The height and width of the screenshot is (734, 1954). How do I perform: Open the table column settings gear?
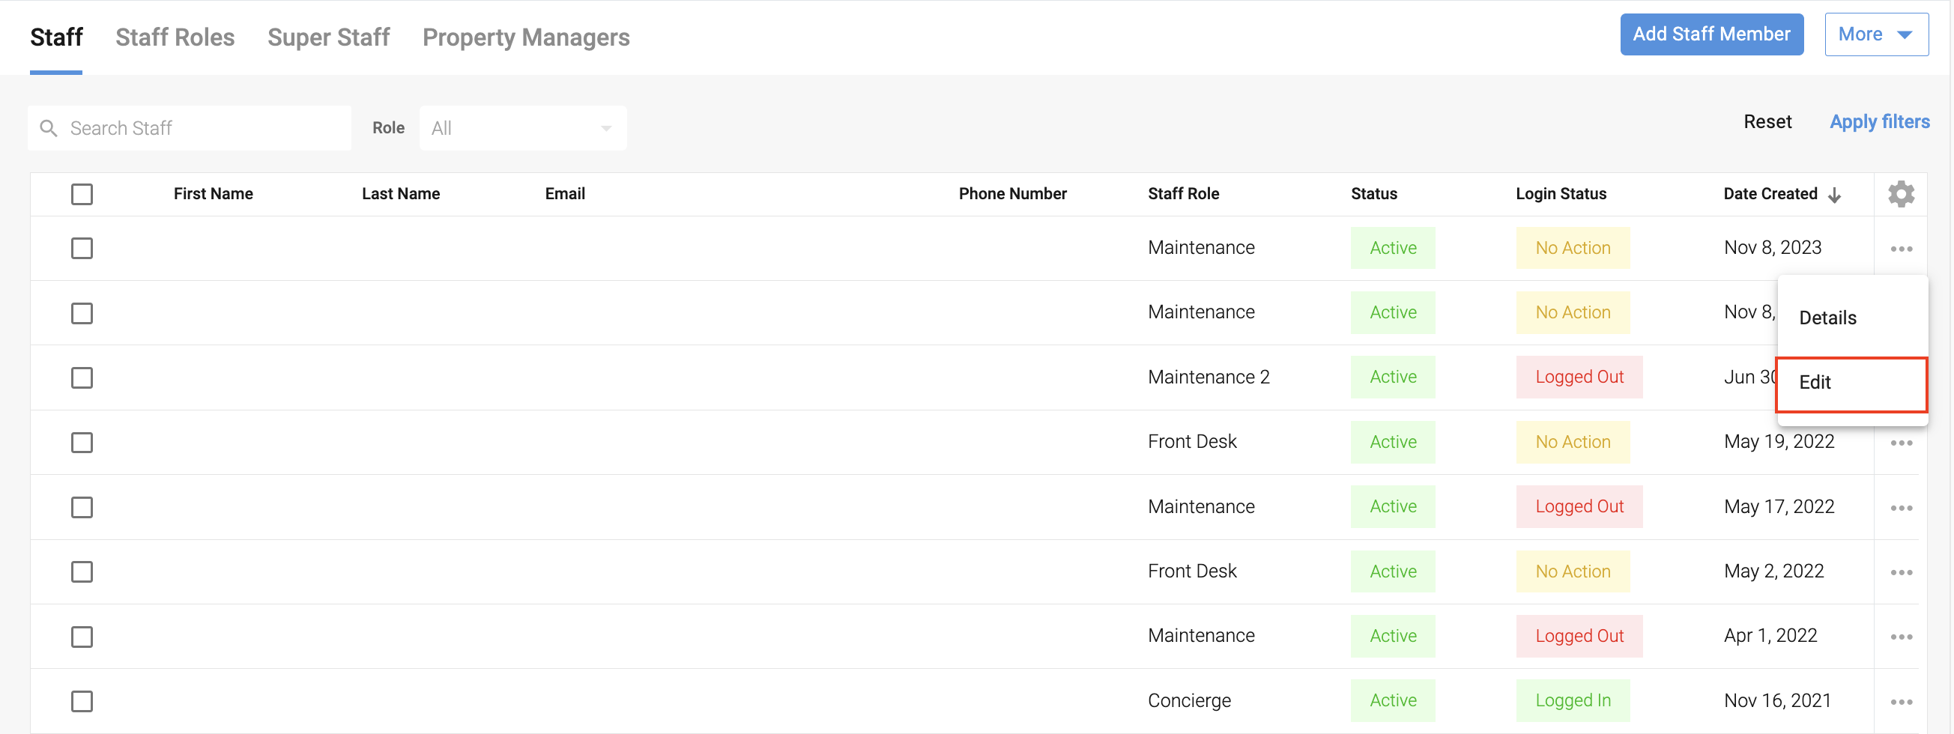1900,194
